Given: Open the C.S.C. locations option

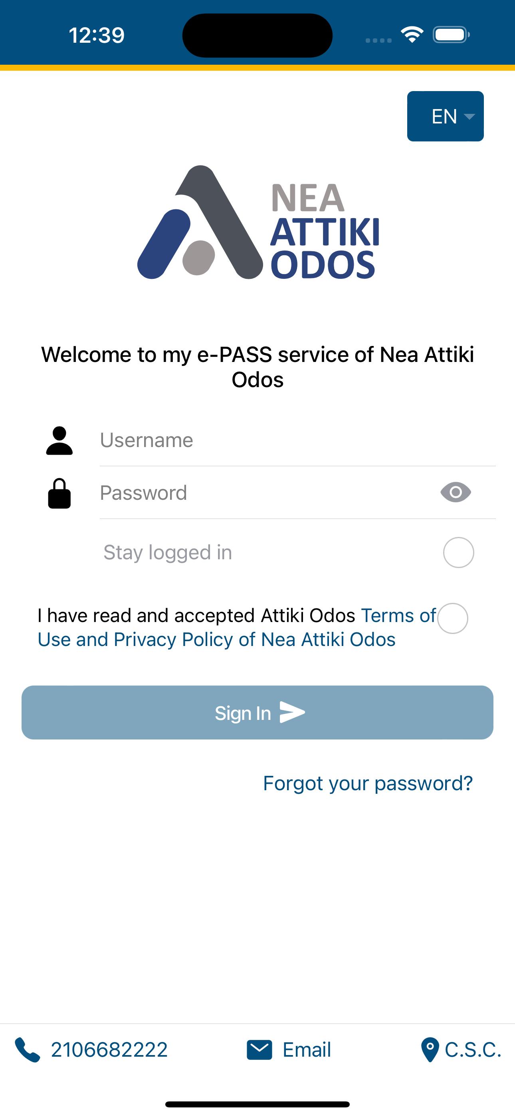Looking at the screenshot, I should [473, 1050].
